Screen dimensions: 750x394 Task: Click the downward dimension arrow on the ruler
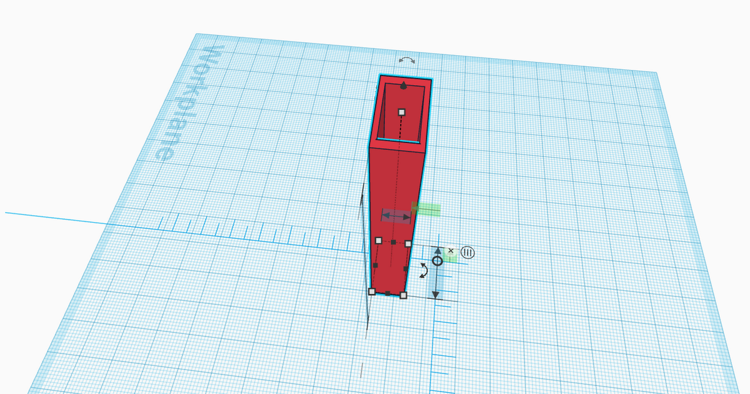click(435, 294)
